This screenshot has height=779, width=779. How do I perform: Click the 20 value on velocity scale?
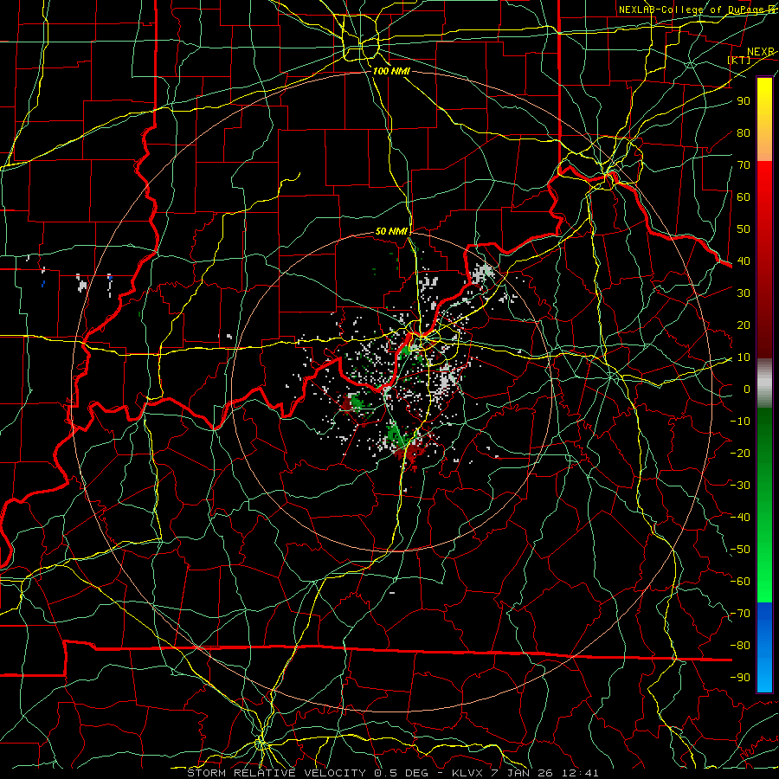click(x=744, y=325)
